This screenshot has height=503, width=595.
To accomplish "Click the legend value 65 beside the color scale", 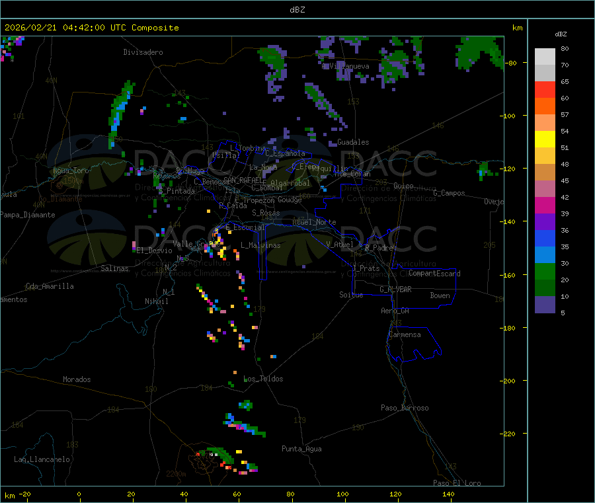I will 565,81.
